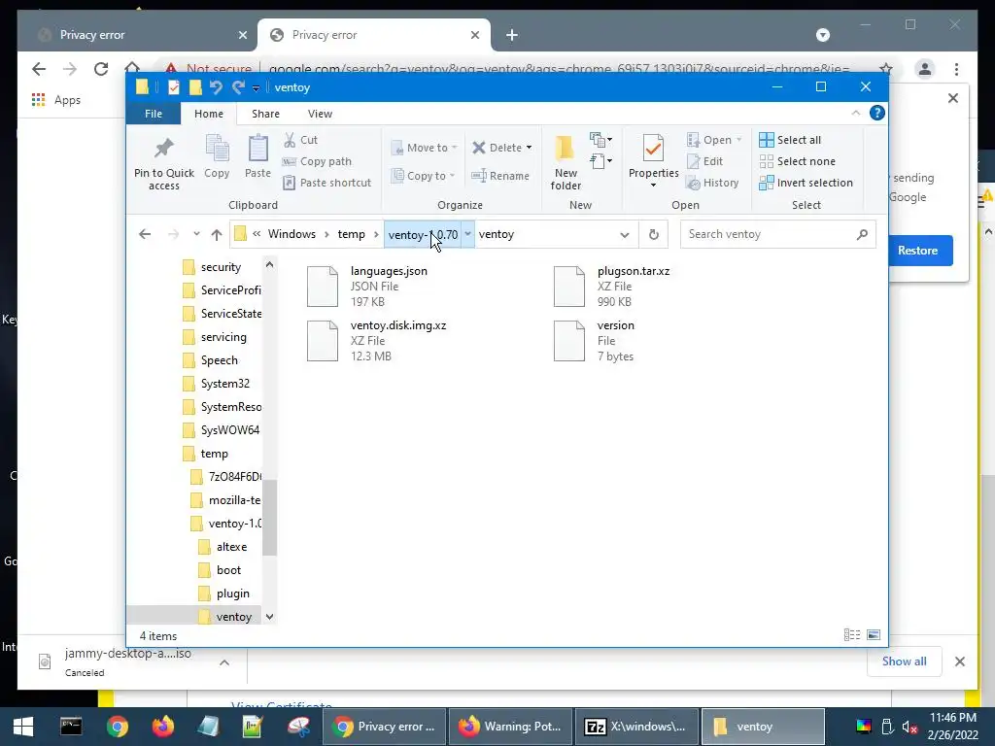Switch to the Home ribbon tab

[209, 114]
